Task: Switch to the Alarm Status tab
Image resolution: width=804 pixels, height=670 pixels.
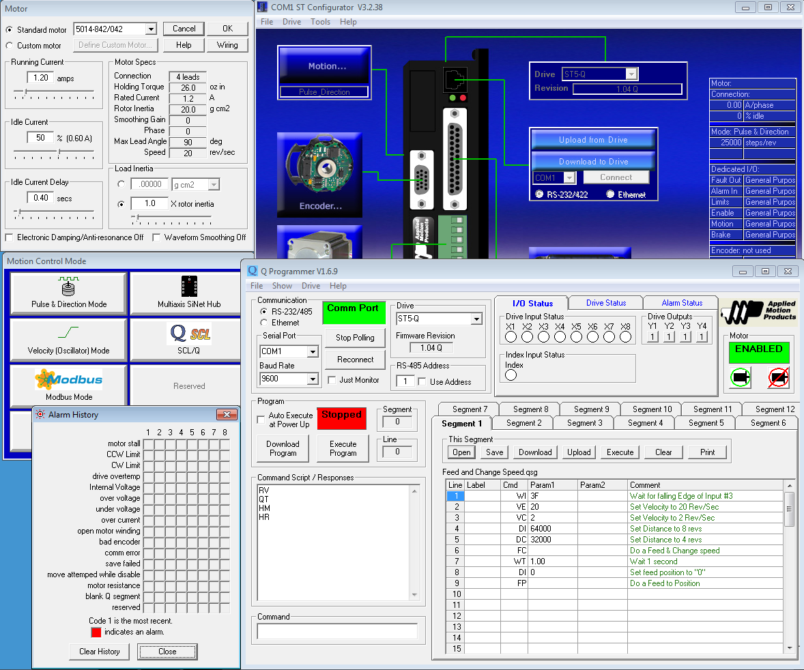Action: [682, 302]
